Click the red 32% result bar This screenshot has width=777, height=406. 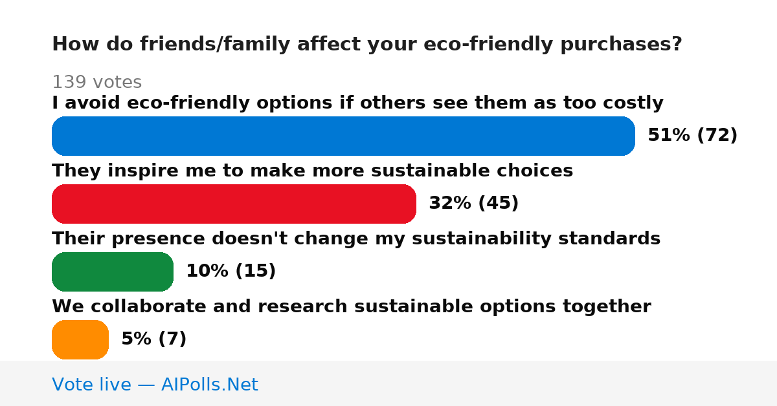pos(234,204)
